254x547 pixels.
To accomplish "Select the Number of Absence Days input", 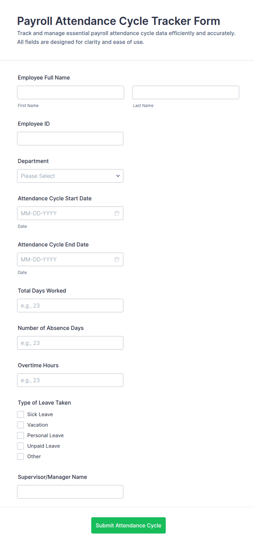I will (x=70, y=343).
